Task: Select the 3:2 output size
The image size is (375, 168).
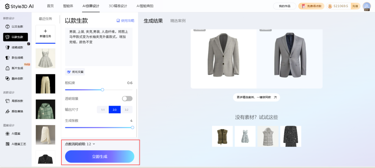Action: coord(126,110)
